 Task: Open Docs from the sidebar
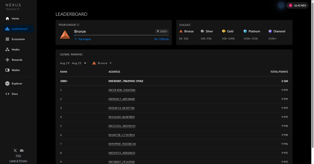18,94
